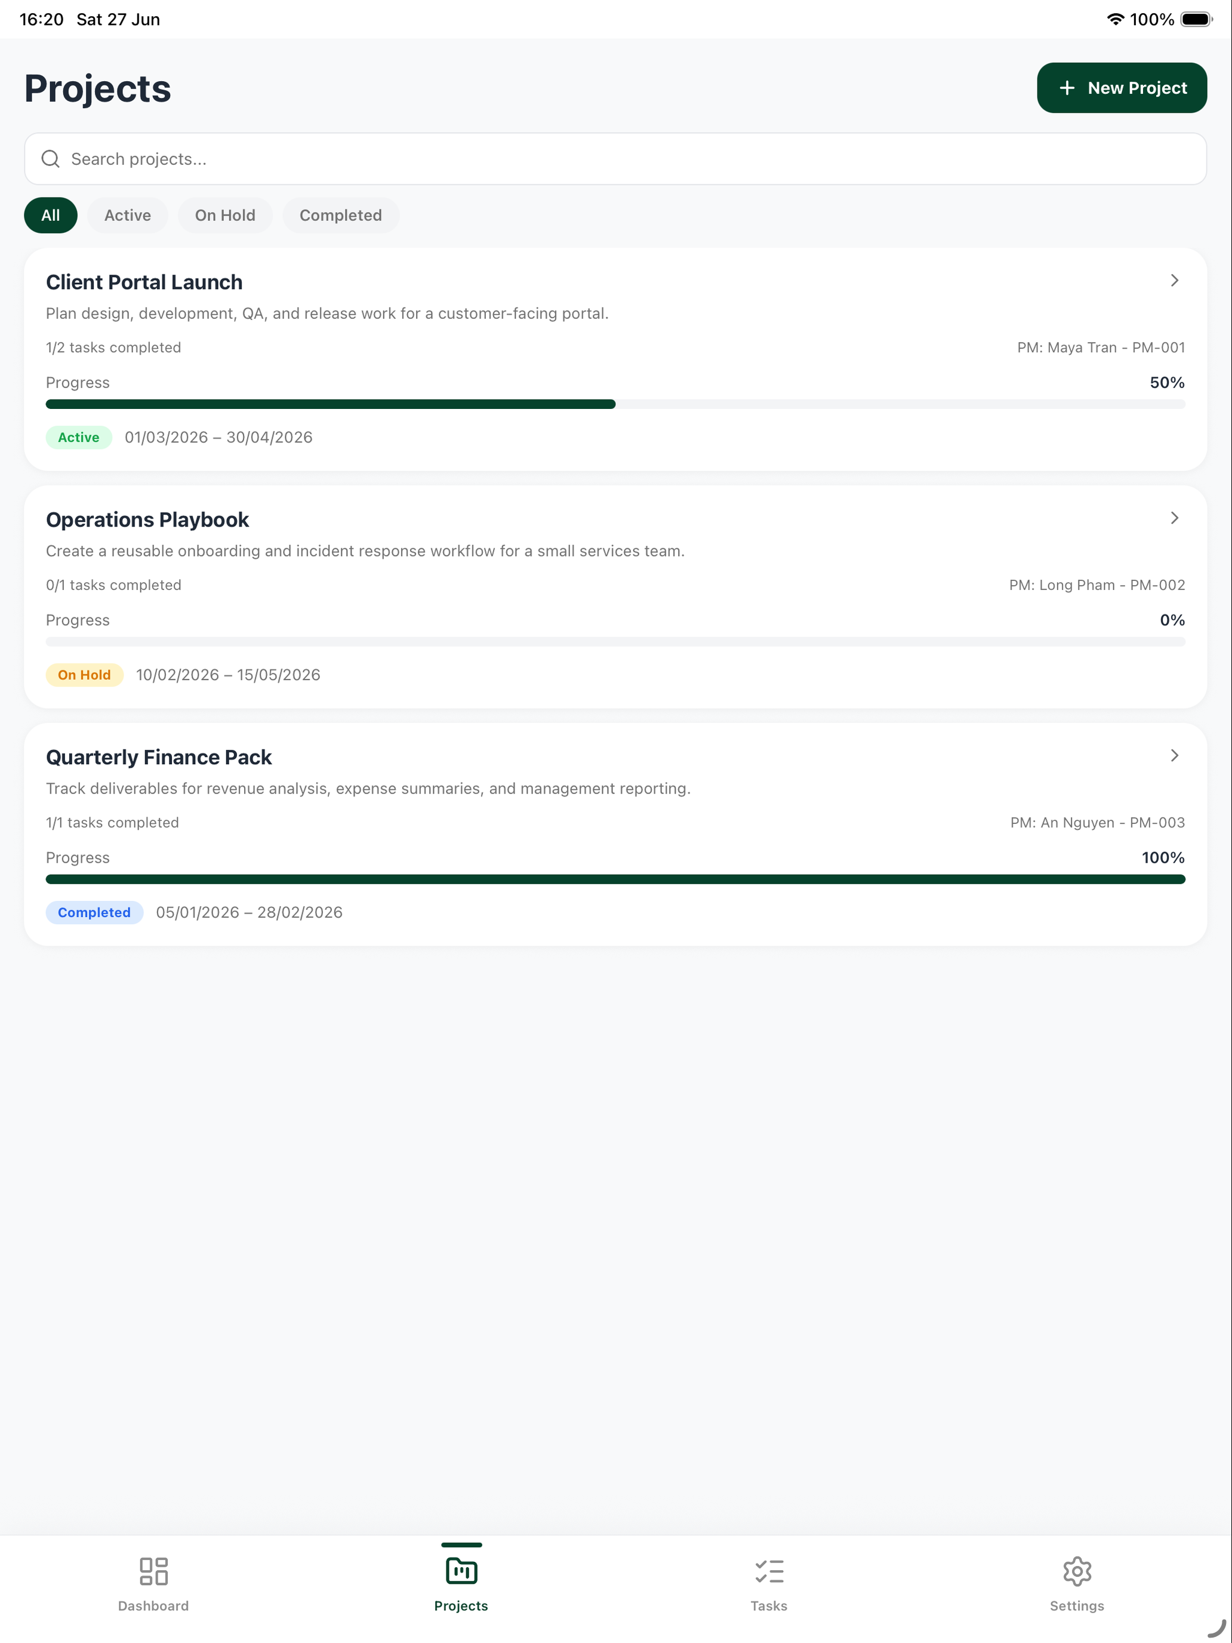Open Quarterly Finance Pack chevron
Viewport: 1232px width, 1643px height.
[1174, 756]
